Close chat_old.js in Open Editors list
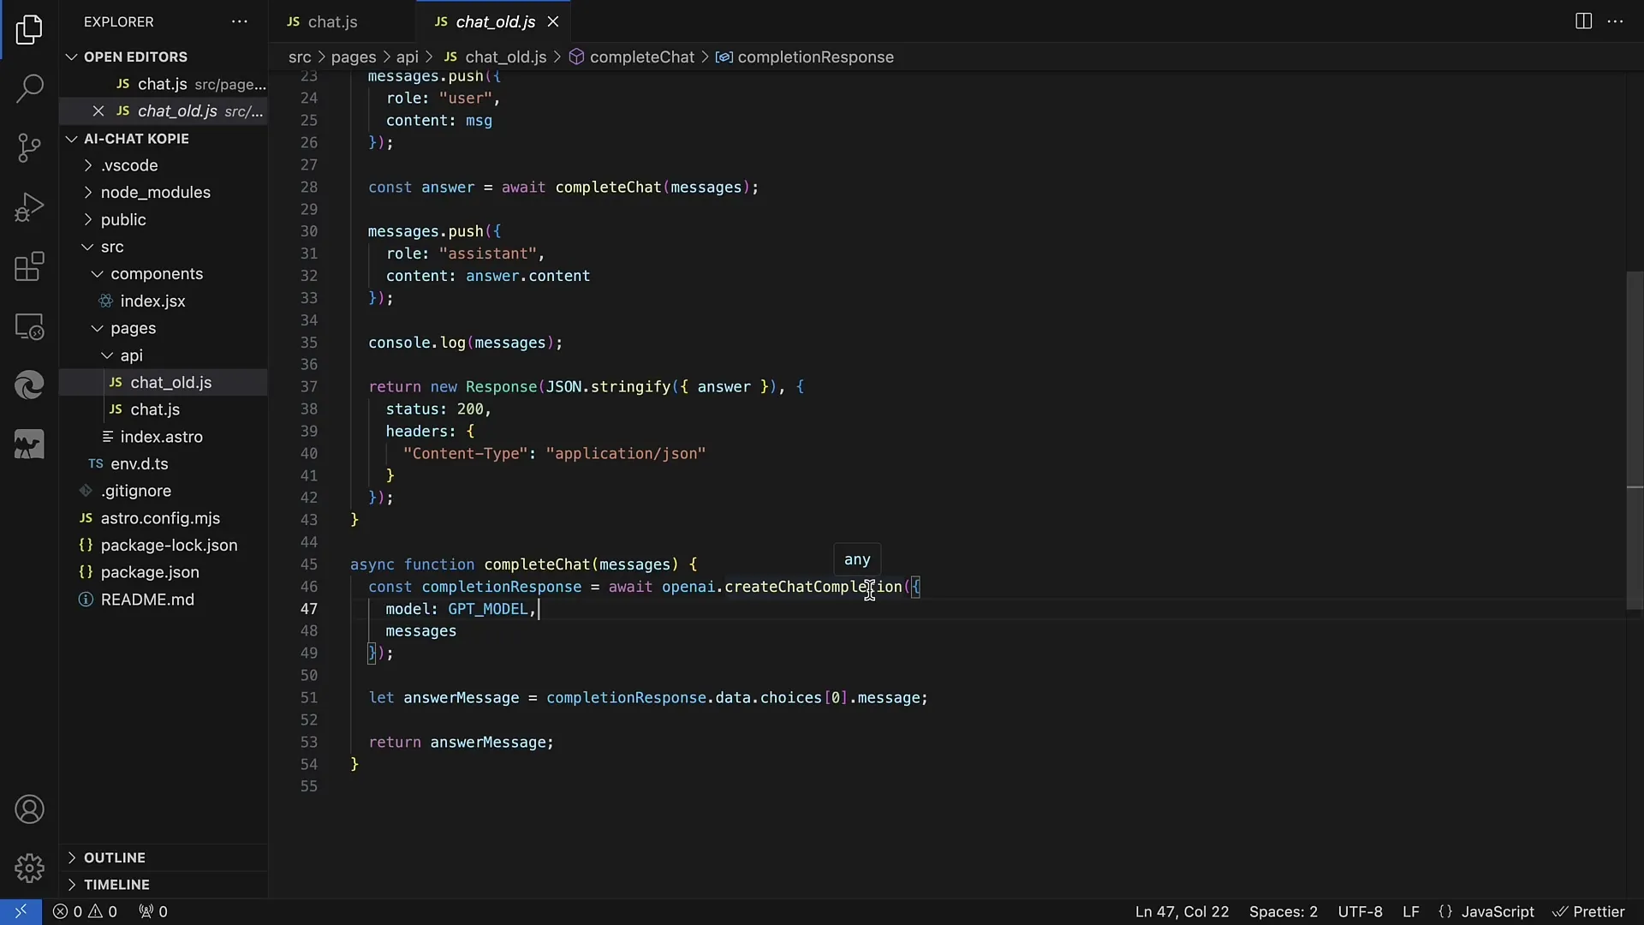This screenshot has width=1644, height=925. point(98,111)
